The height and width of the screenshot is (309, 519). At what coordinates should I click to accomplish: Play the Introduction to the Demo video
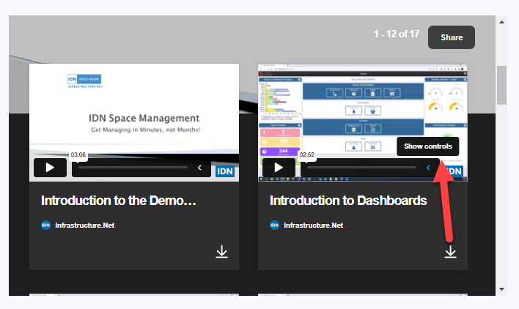[x=50, y=168]
